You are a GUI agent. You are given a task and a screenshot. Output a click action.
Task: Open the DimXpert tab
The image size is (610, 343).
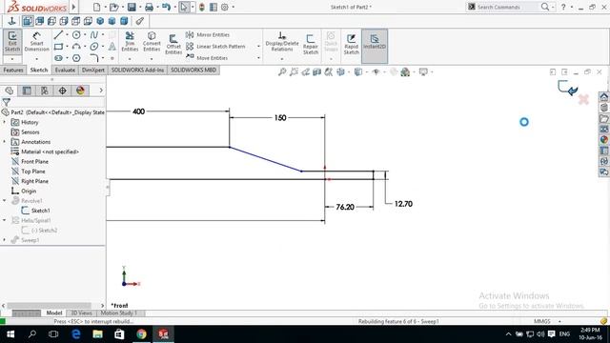pos(93,70)
